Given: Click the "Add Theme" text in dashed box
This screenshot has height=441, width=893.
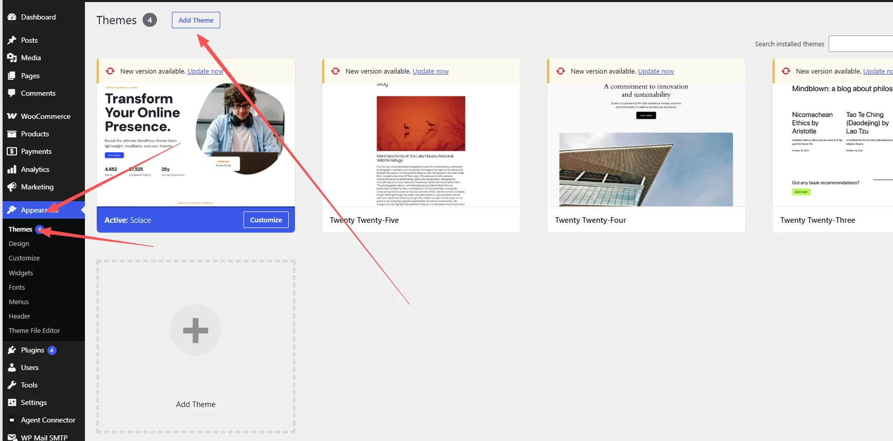Looking at the screenshot, I should point(196,404).
